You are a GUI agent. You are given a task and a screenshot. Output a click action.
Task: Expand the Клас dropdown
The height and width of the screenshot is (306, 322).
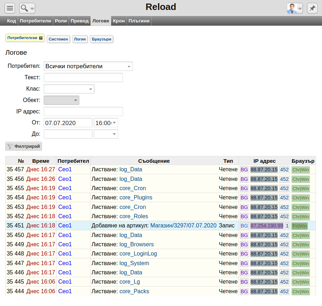pyautogui.click(x=69, y=89)
